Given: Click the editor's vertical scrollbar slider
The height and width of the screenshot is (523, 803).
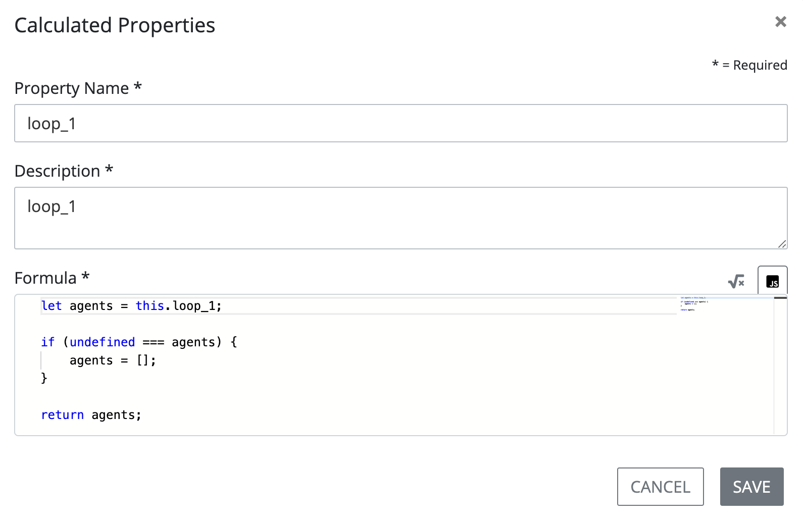Looking at the screenshot, I should click(780, 298).
